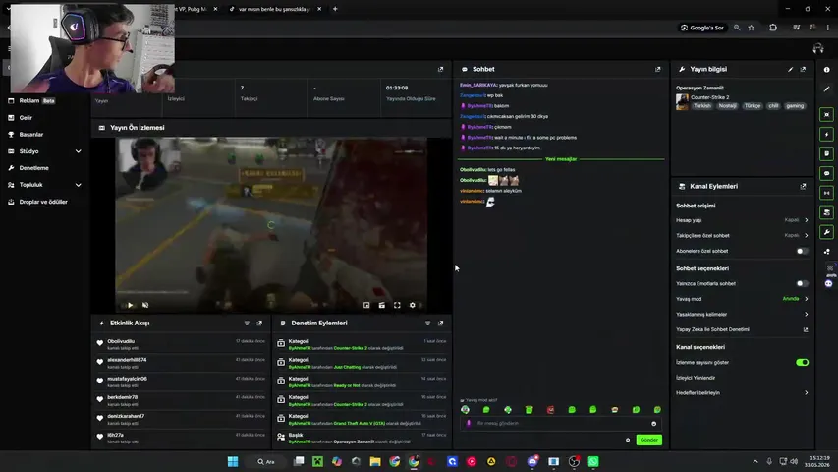The width and height of the screenshot is (838, 472).
Task: Expand the Stüdyo sidebar section
Action: (x=78, y=151)
